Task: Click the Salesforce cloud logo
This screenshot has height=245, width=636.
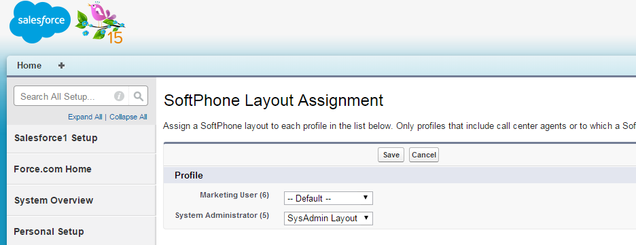Action: [40, 22]
